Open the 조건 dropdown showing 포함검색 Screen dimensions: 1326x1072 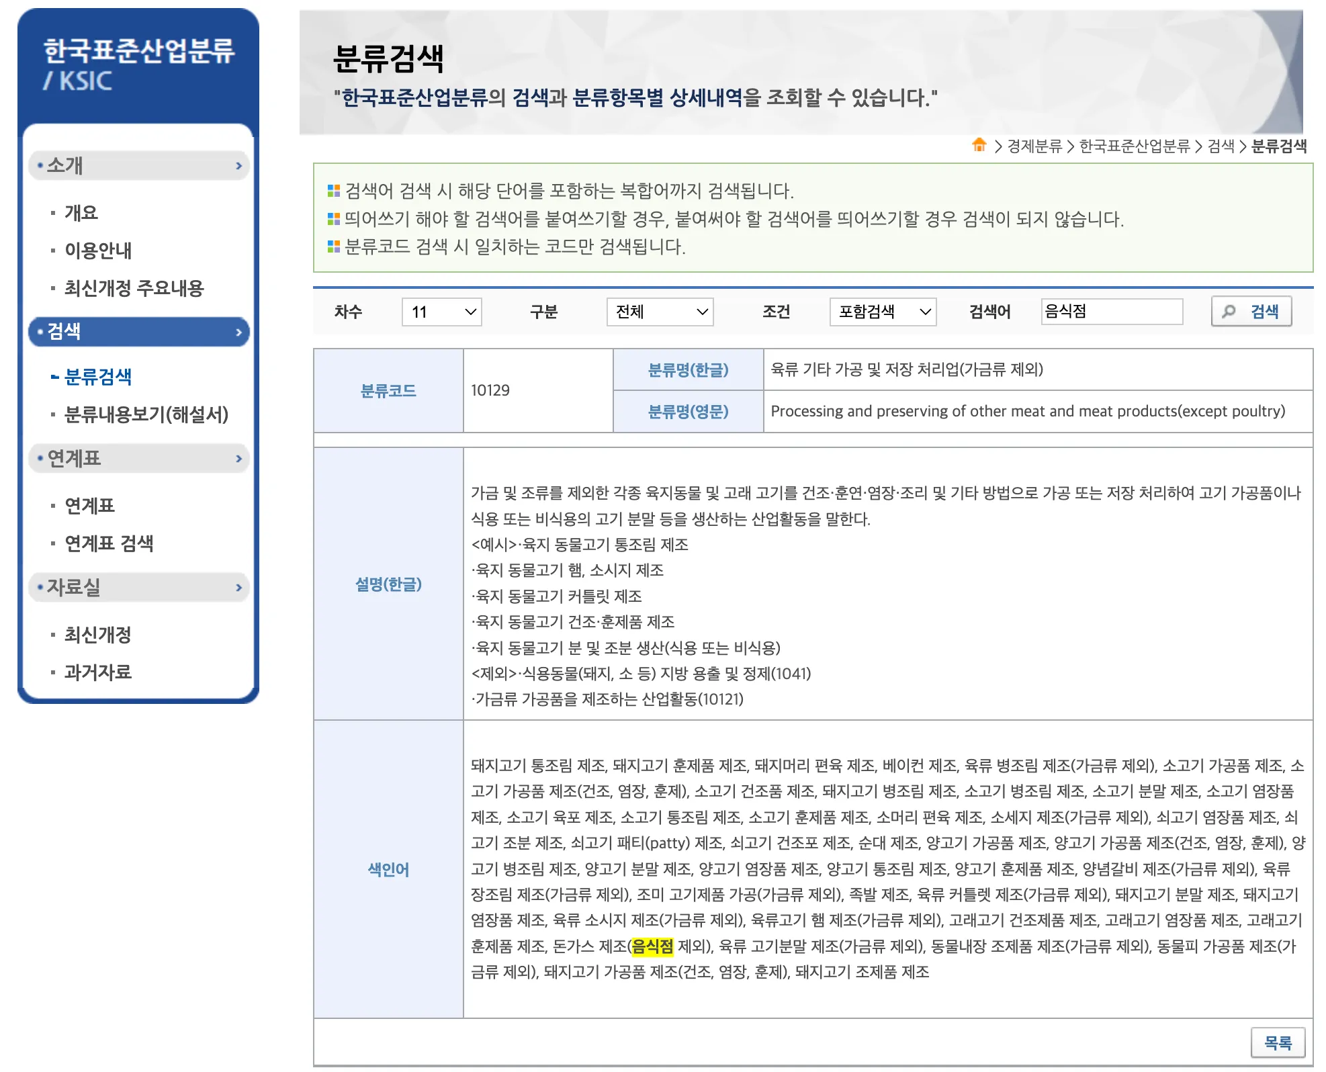(883, 312)
